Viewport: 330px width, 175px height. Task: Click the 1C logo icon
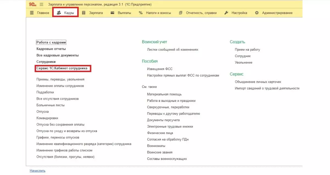[33, 4]
